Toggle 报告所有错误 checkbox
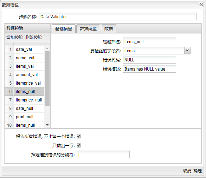The width and height of the screenshot is (206, 178). click(x=79, y=136)
